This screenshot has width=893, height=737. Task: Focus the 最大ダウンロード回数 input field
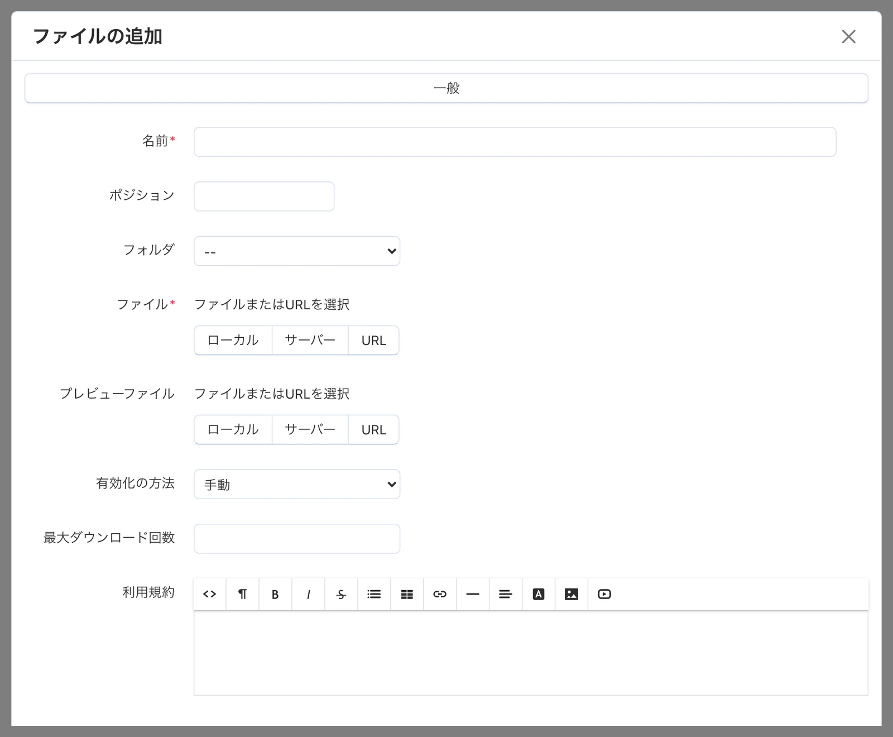tap(297, 539)
